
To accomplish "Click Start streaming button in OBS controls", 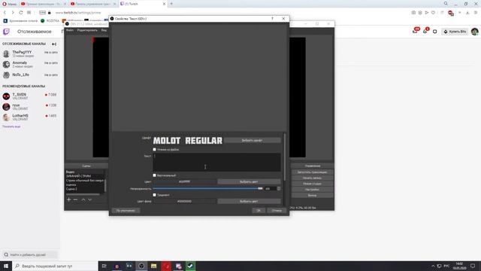I will (313, 172).
